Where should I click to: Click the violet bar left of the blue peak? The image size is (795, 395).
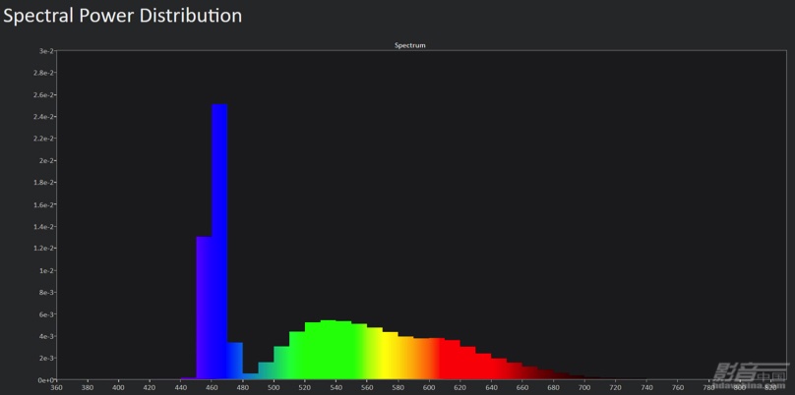(x=204, y=308)
